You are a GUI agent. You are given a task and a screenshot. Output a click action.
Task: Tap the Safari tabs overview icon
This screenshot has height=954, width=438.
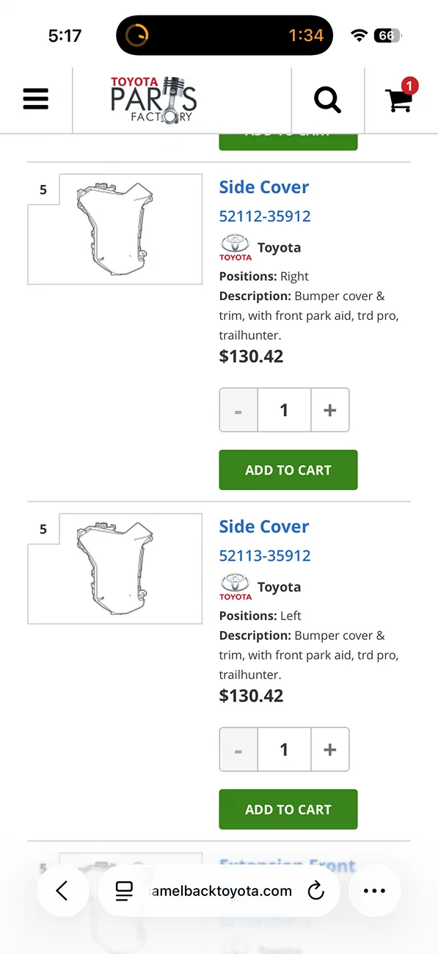click(x=124, y=890)
